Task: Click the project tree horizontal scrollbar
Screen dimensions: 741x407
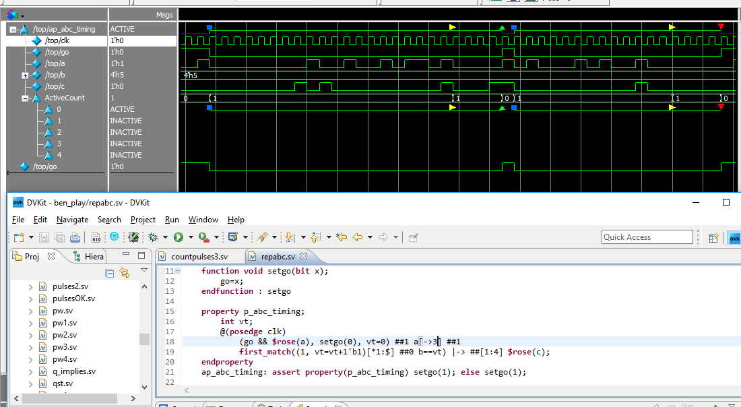Action: point(69,398)
